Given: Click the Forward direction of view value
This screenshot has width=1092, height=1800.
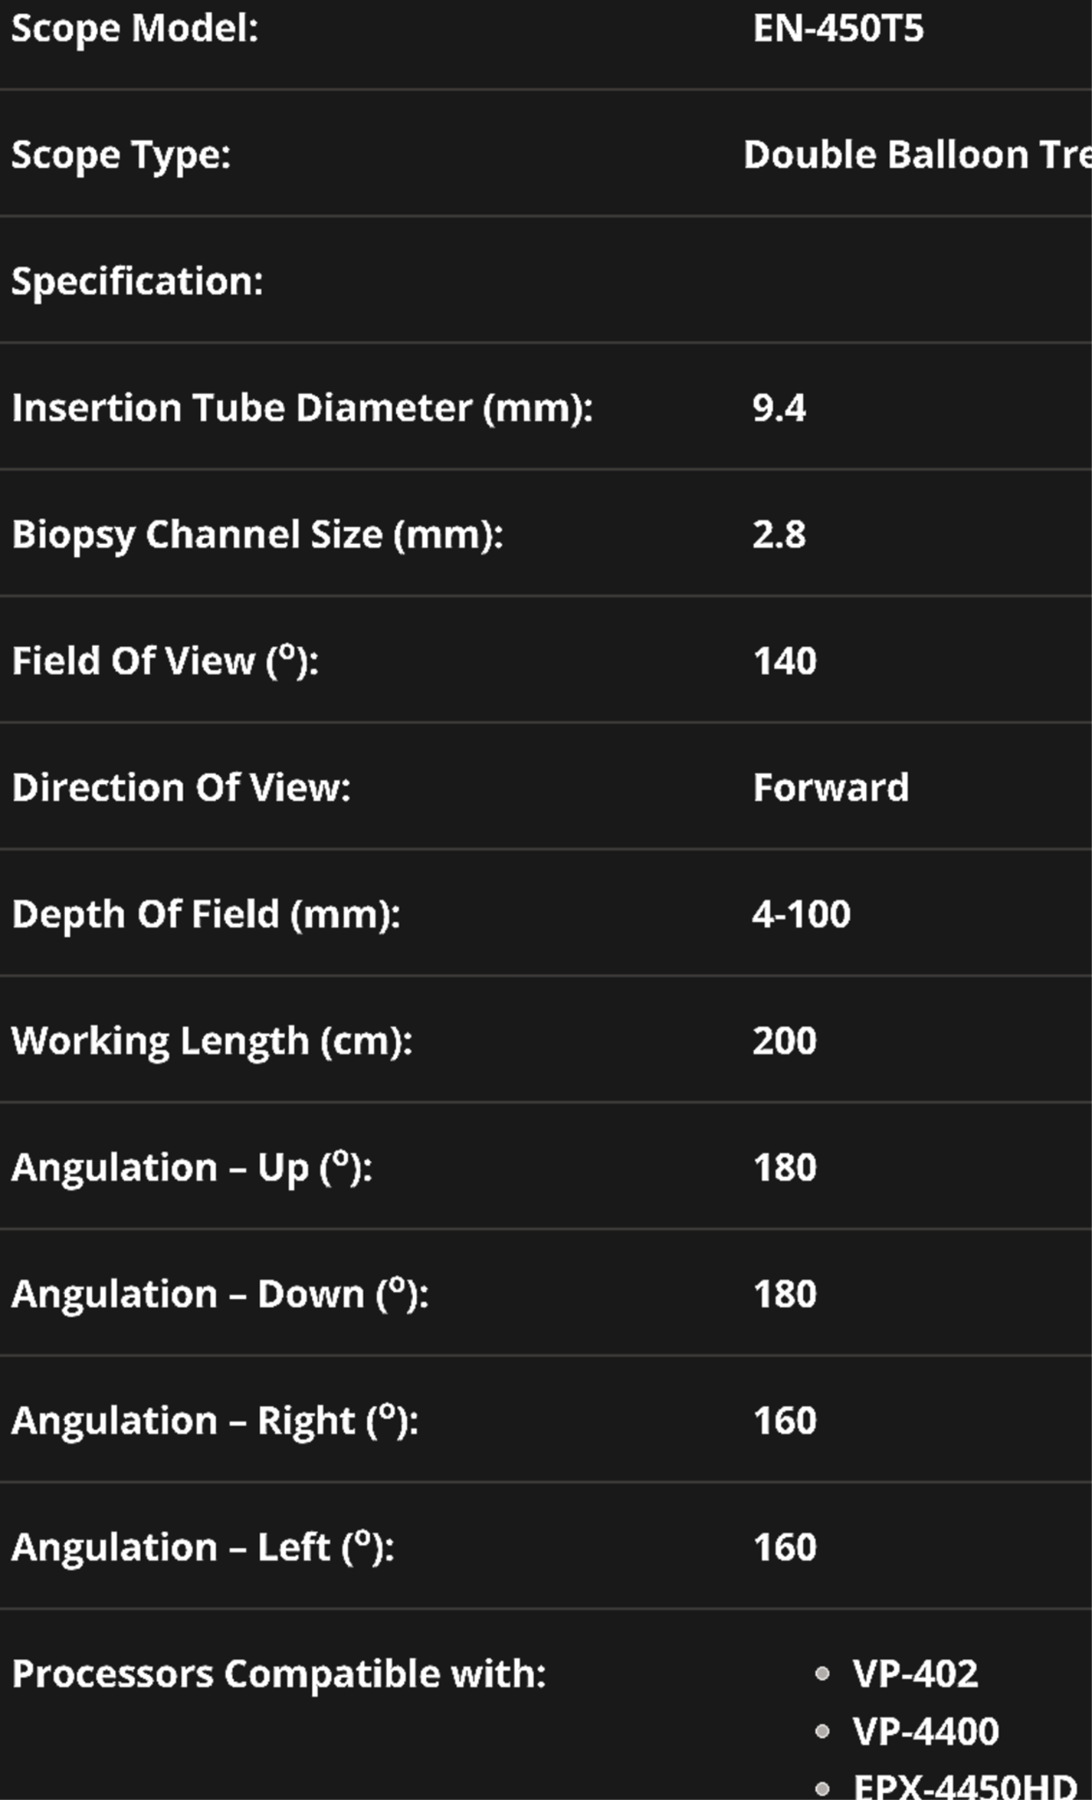Looking at the screenshot, I should pyautogui.click(x=830, y=787).
